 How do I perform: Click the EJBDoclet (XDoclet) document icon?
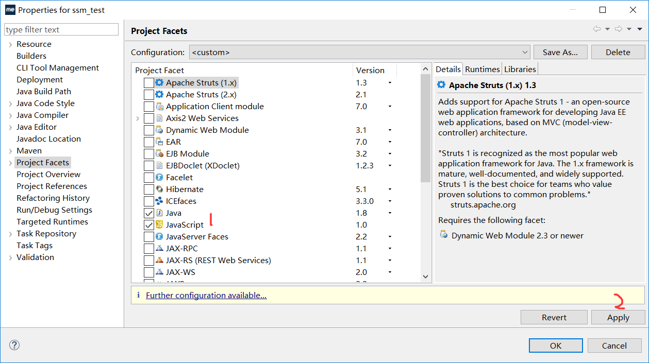(x=159, y=165)
